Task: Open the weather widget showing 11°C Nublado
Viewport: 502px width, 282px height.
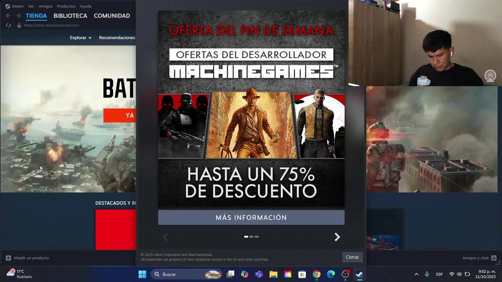Action: click(19, 274)
